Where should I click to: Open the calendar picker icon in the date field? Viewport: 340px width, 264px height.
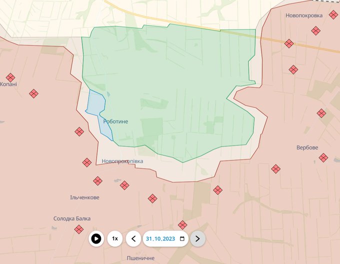pyautogui.click(x=182, y=238)
